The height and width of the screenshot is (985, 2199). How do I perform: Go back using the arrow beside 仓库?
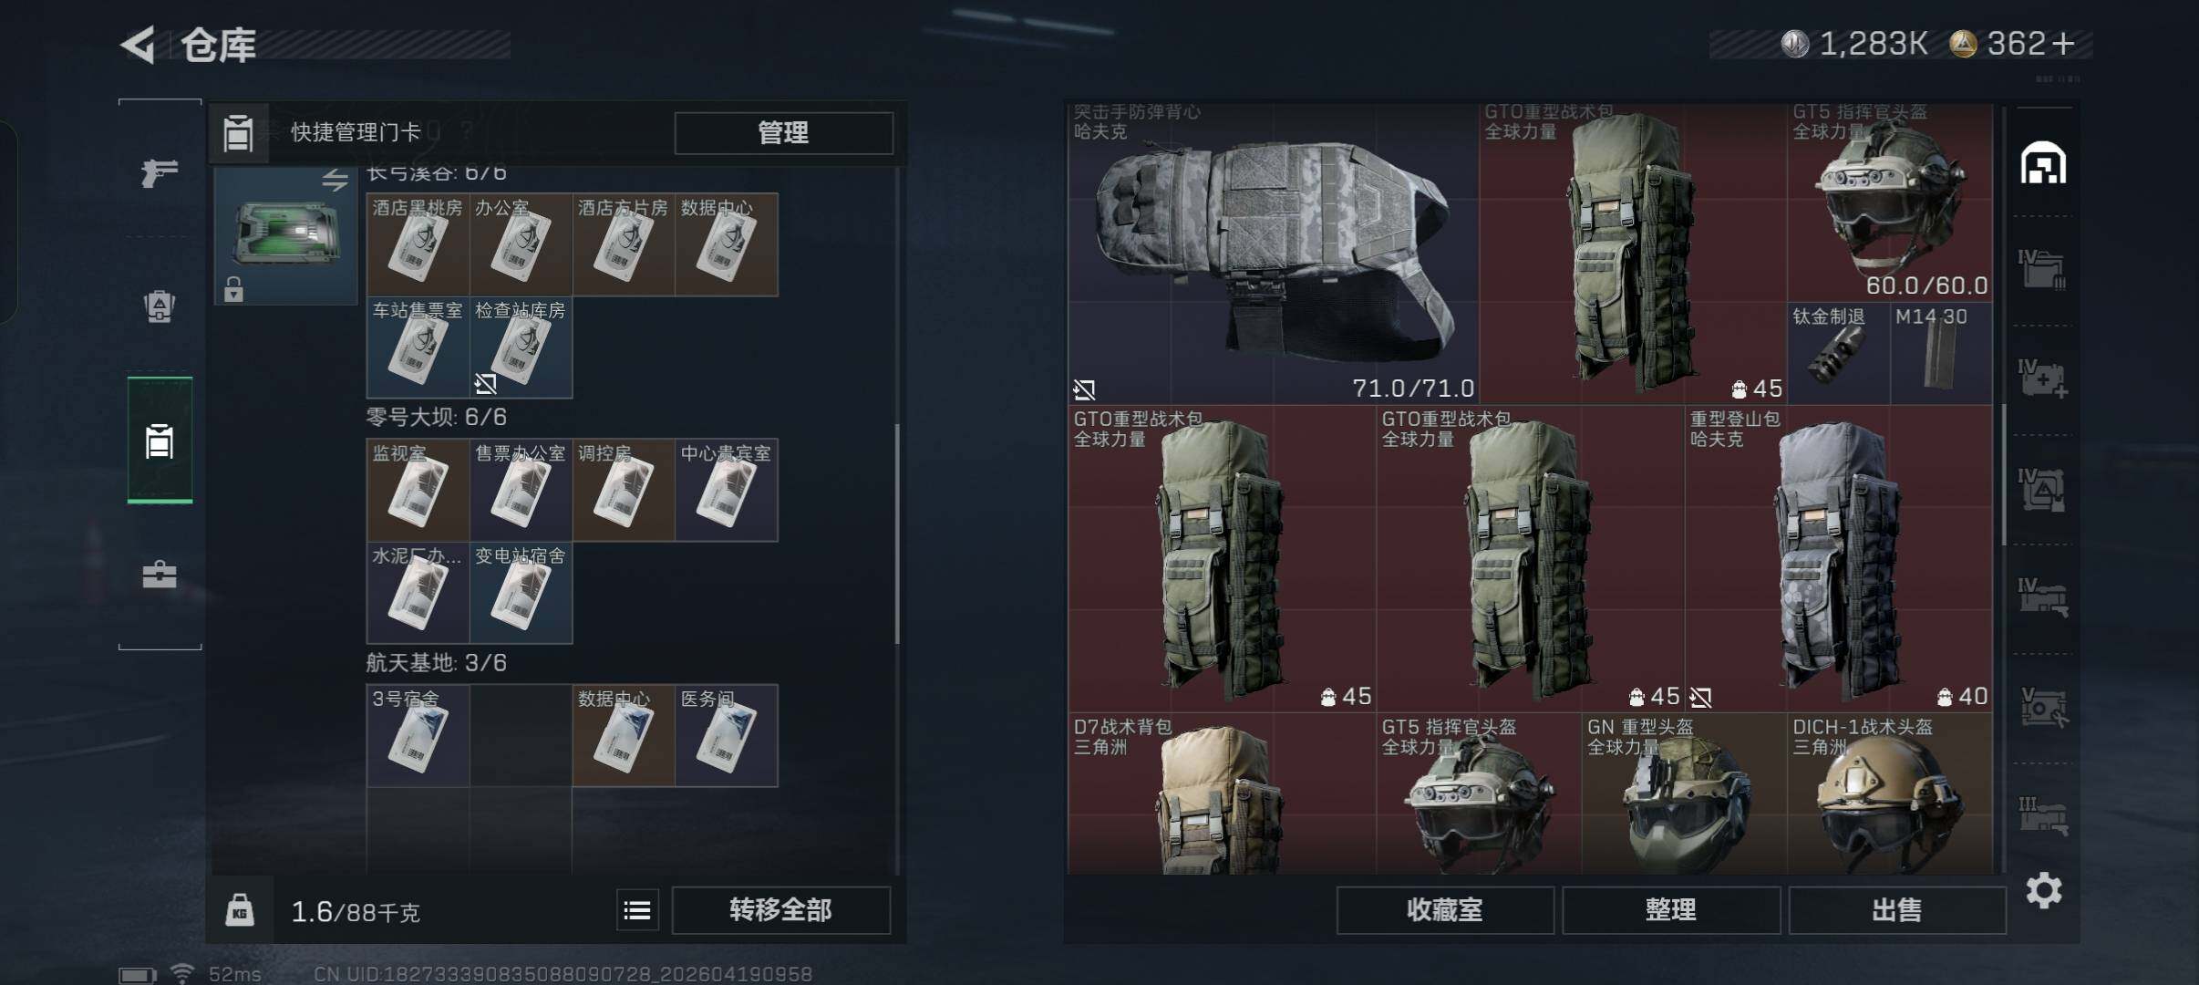point(139,45)
